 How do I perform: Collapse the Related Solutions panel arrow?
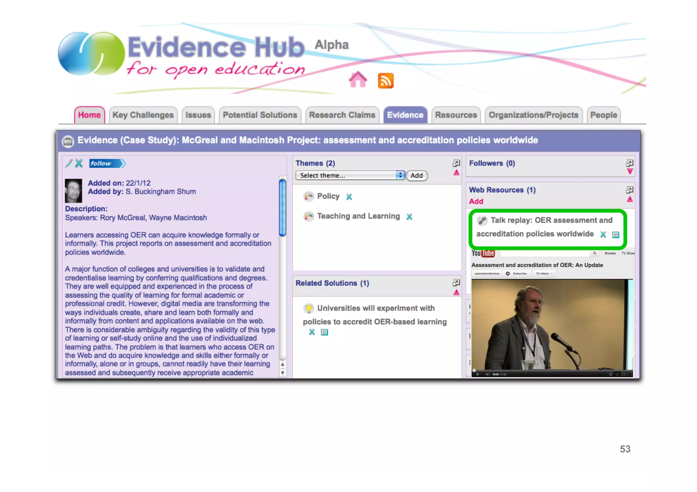(456, 292)
